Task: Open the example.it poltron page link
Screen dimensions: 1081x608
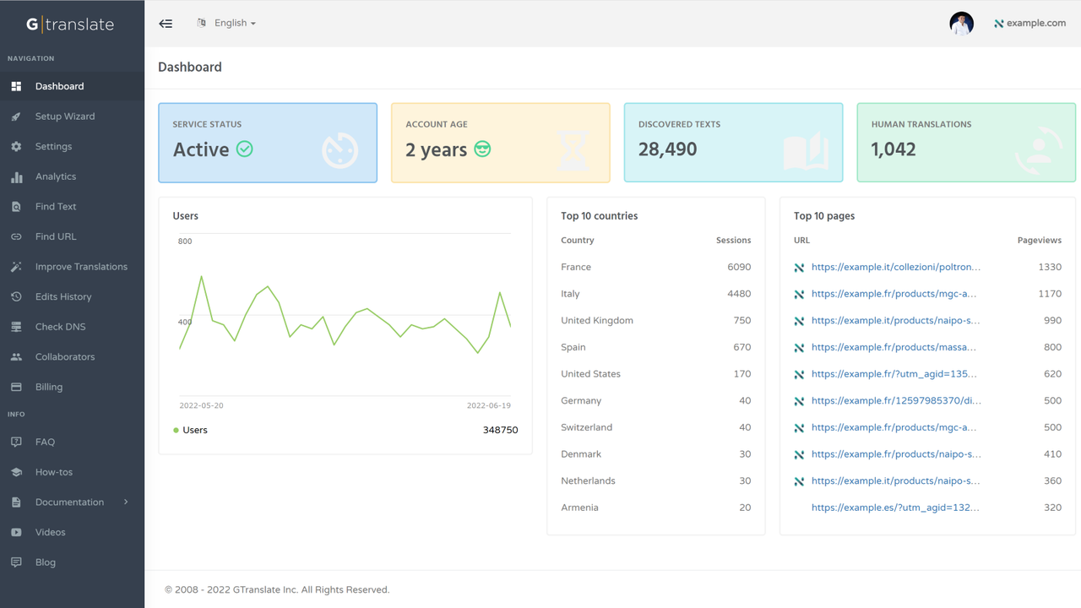Action: 896,267
